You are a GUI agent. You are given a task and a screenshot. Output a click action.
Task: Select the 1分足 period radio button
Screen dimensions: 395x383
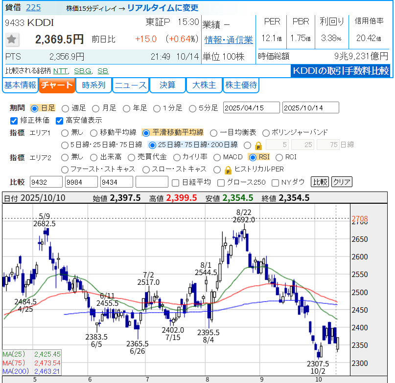tap(157, 108)
